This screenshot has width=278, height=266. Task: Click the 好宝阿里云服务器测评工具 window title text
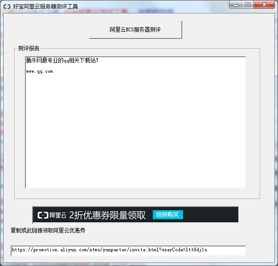point(45,7)
